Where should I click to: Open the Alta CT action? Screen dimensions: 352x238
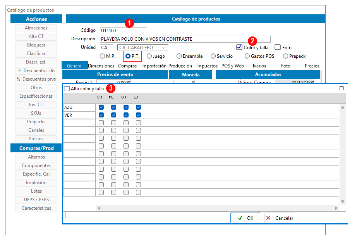coord(36,37)
